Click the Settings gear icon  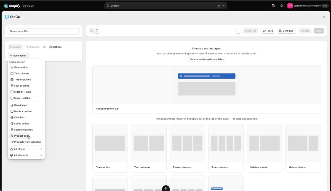(50, 47)
